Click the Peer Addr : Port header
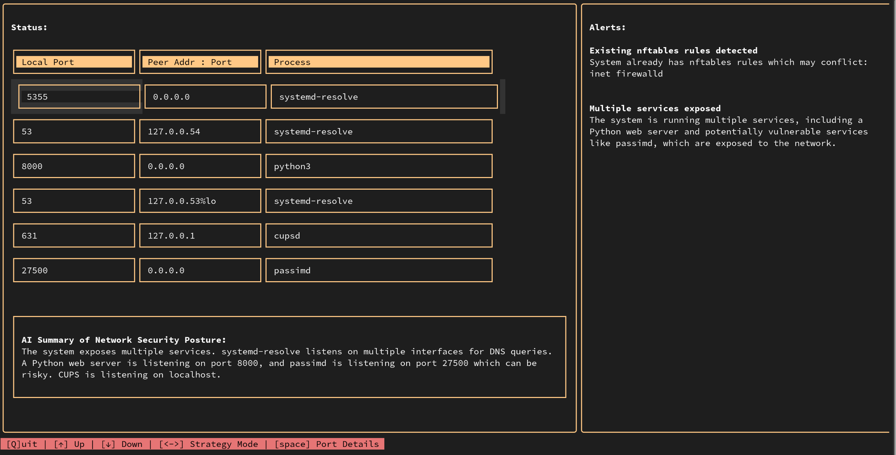The image size is (896, 455). pyautogui.click(x=200, y=62)
